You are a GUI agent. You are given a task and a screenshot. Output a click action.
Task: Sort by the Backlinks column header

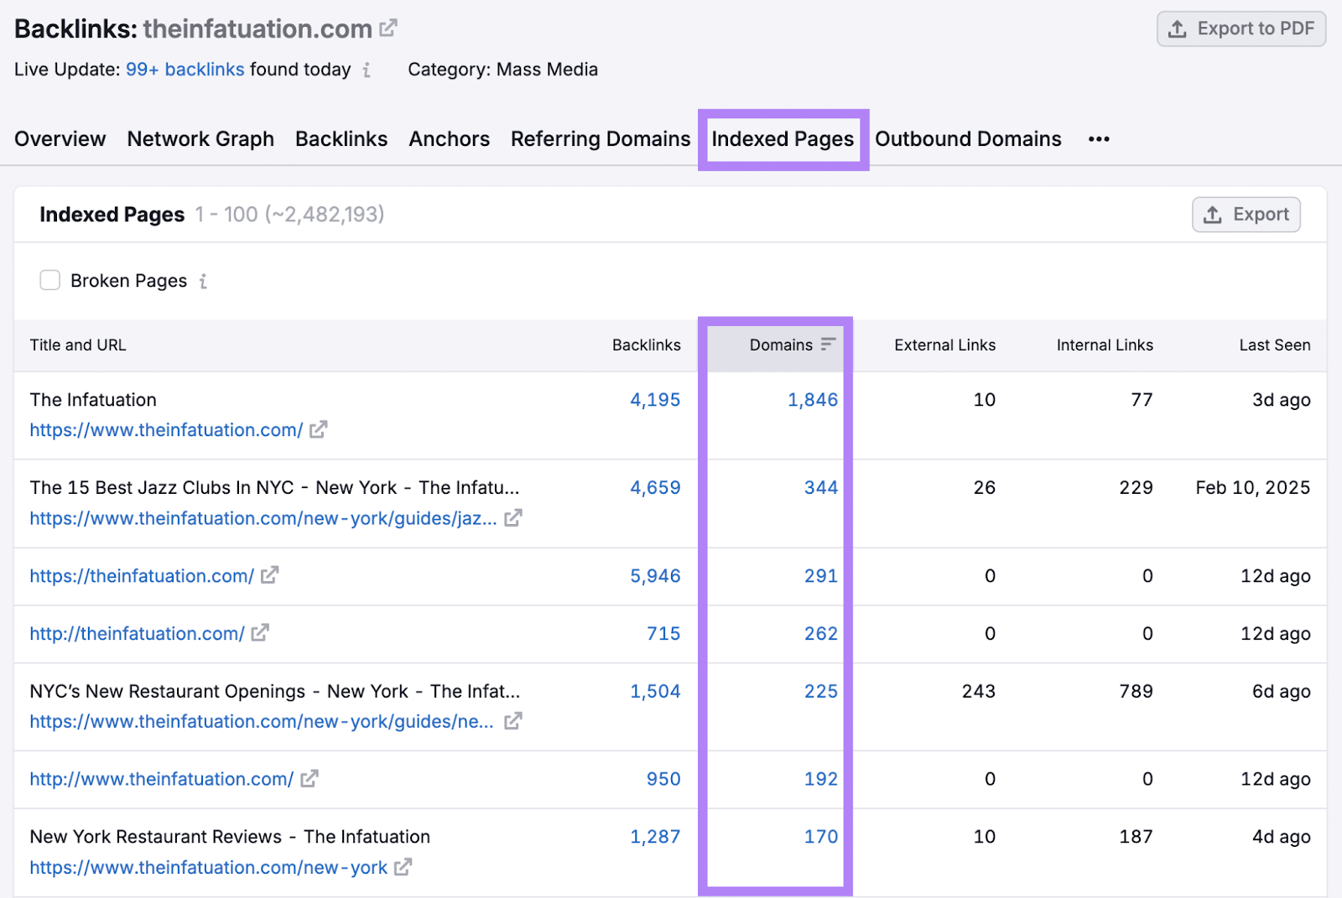coord(646,345)
